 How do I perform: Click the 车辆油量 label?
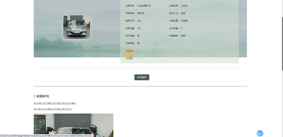click(130, 28)
